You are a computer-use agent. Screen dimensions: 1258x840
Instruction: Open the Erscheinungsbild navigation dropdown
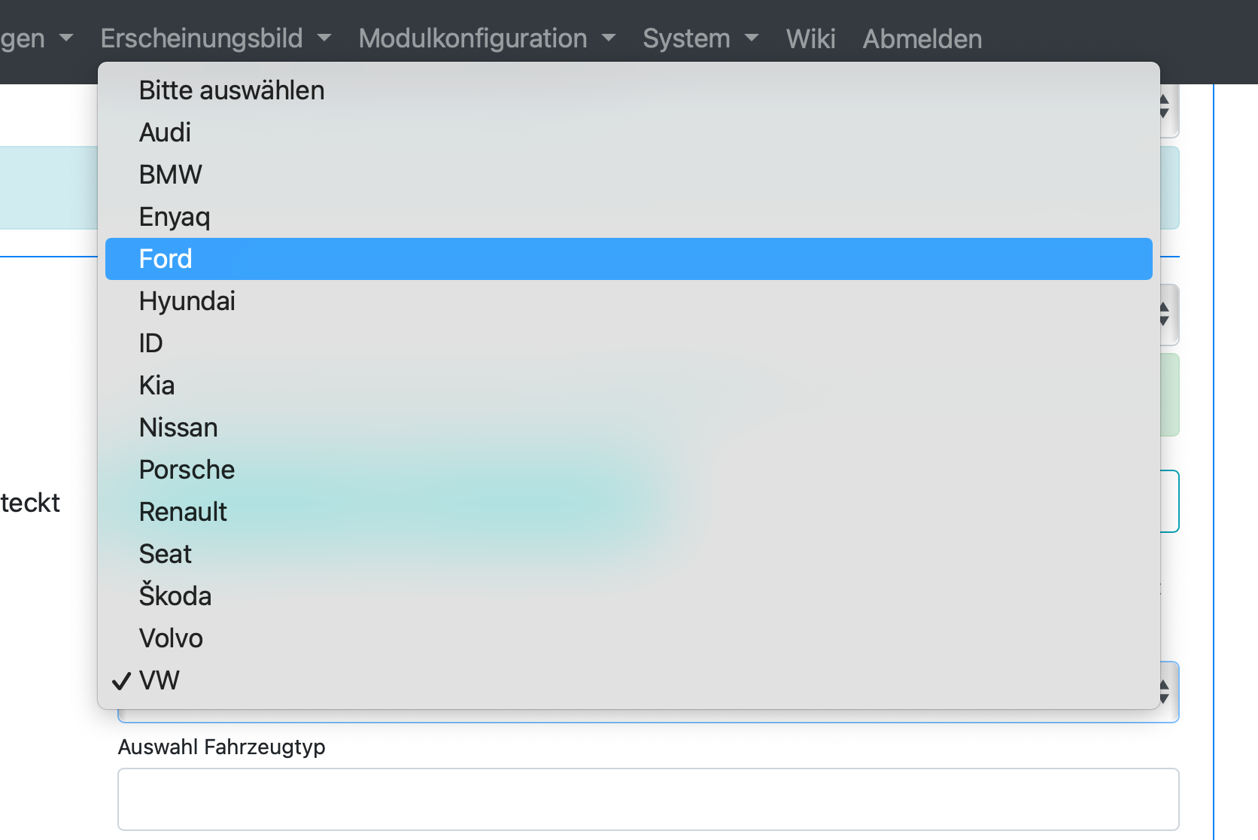tap(215, 38)
